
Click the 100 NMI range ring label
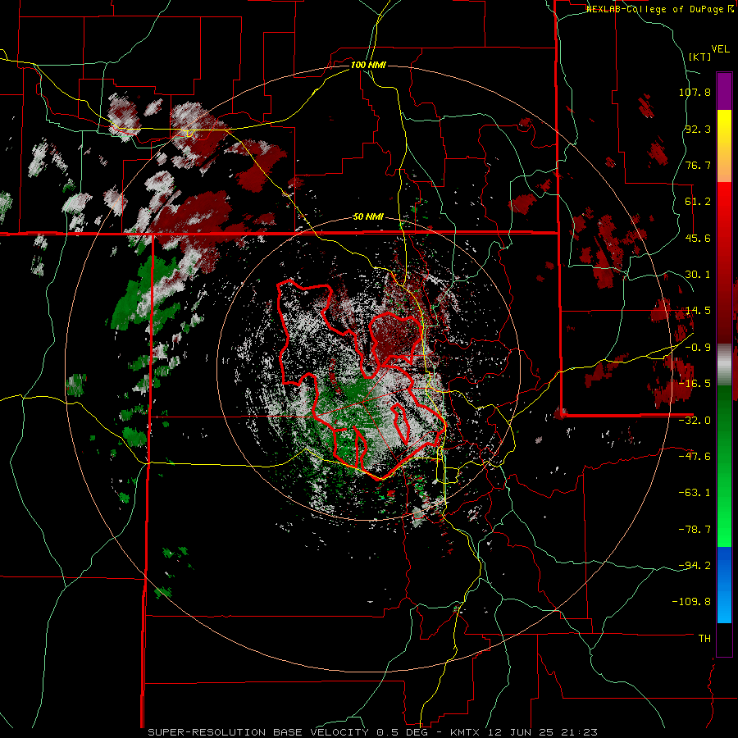(x=368, y=65)
